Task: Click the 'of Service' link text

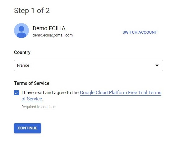Action: click(x=32, y=99)
